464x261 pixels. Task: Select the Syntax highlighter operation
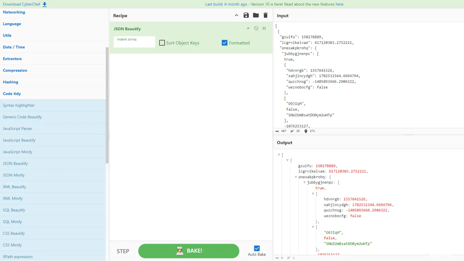coord(53,105)
